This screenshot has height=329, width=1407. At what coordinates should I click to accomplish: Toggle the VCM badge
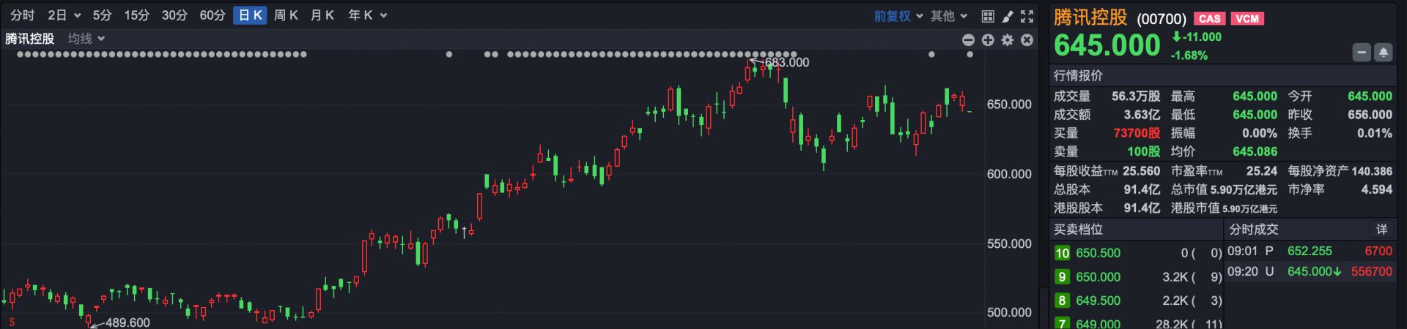coord(1247,19)
